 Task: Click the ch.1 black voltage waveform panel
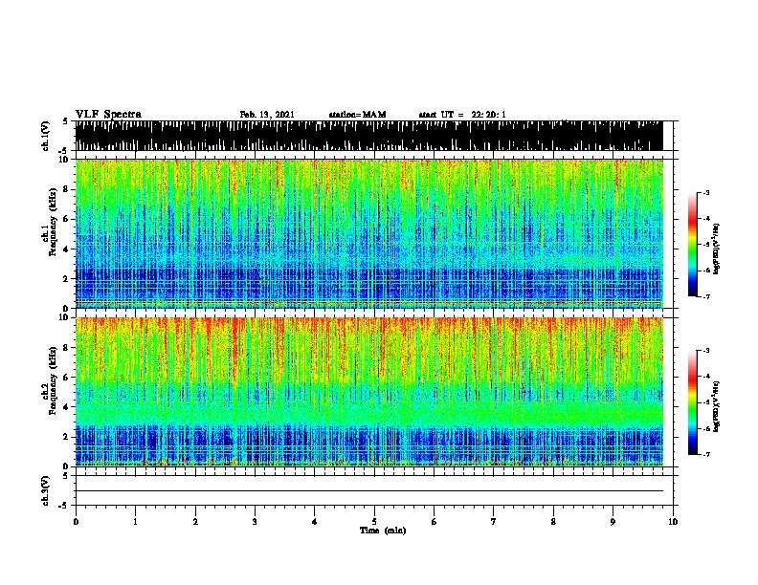[368, 136]
